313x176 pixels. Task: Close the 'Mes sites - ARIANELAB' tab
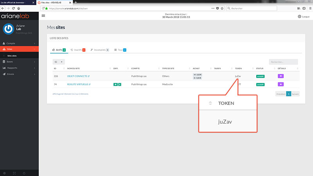70,3
